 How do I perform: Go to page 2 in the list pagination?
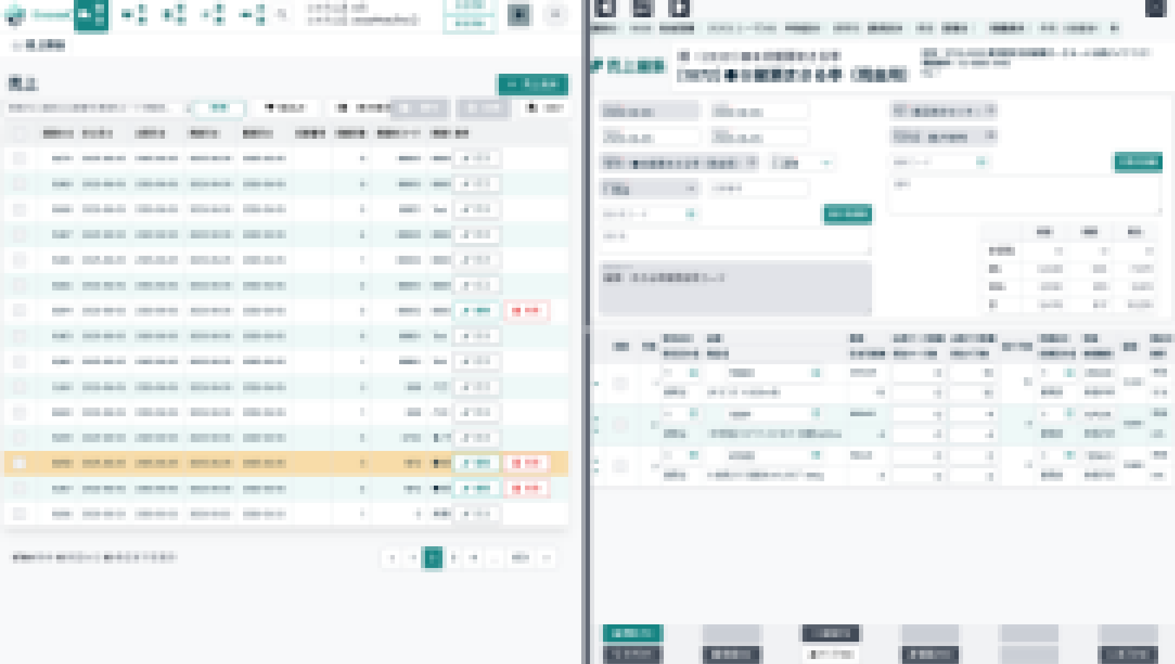tap(454, 558)
